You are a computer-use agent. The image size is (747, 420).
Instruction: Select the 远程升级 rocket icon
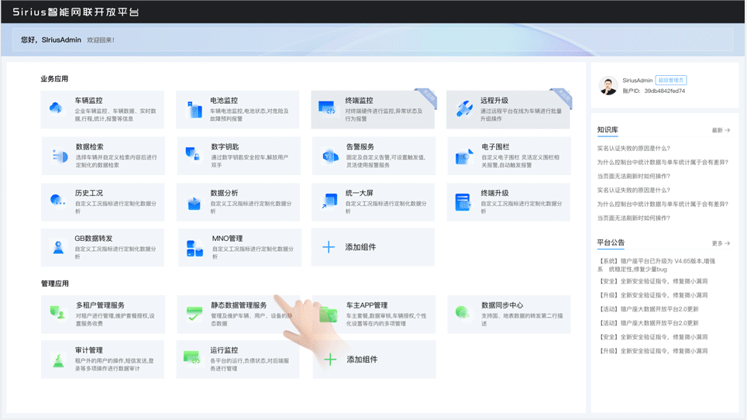click(463, 109)
